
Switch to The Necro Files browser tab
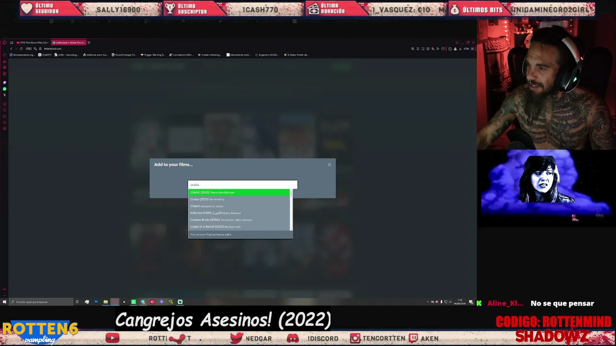pos(33,43)
